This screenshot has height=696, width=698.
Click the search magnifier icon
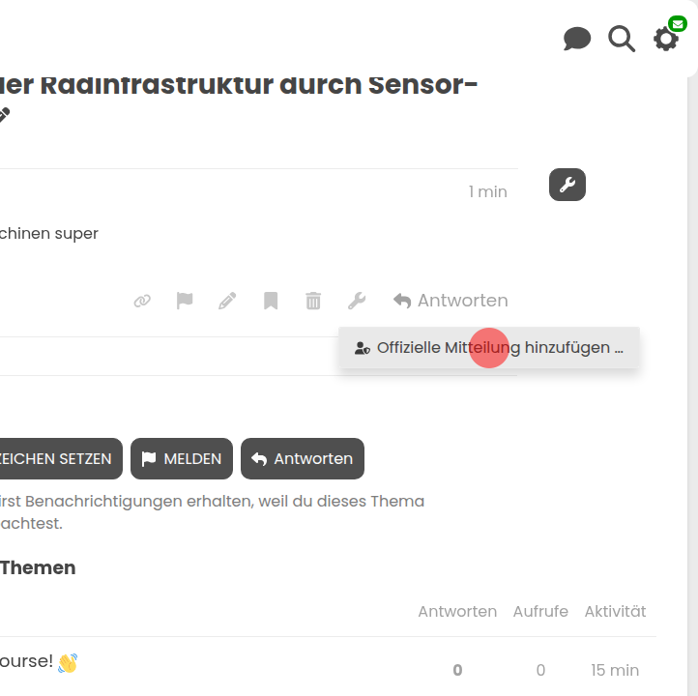pos(622,40)
